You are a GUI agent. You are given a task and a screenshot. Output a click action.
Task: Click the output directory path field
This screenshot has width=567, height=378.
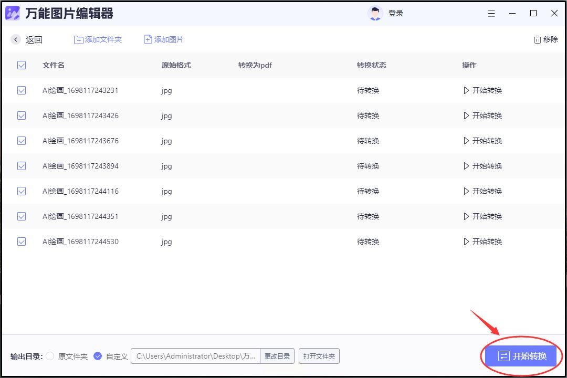pyautogui.click(x=196, y=356)
